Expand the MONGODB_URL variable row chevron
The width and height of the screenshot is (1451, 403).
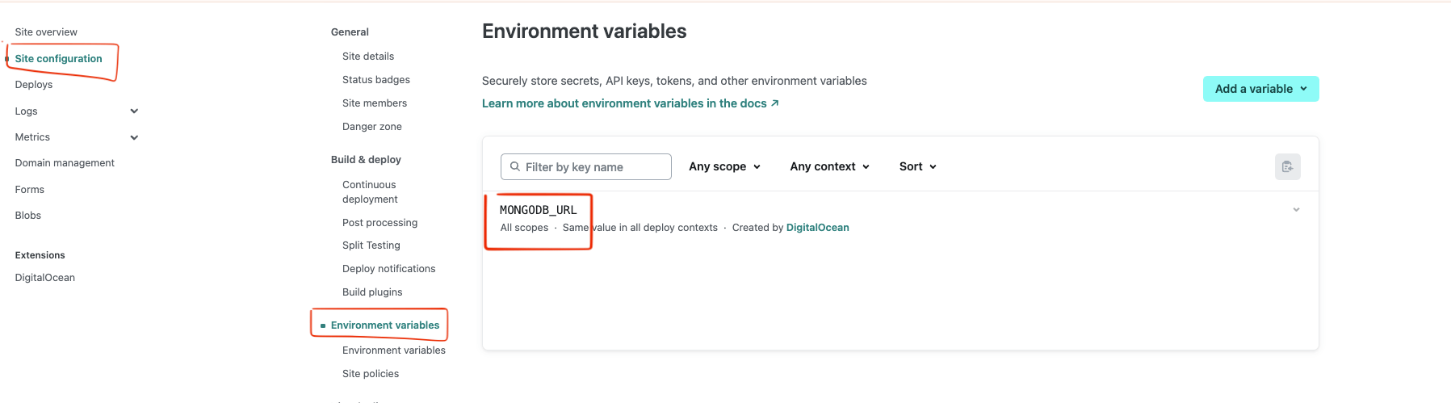(x=1296, y=210)
